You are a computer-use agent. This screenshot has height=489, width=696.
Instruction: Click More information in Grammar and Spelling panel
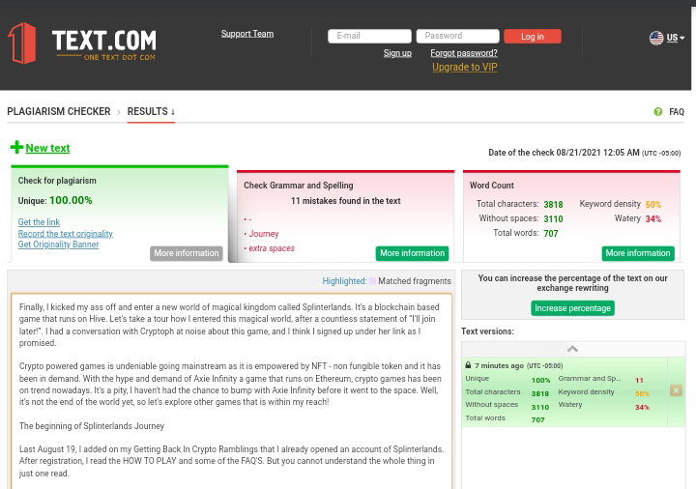tap(412, 253)
